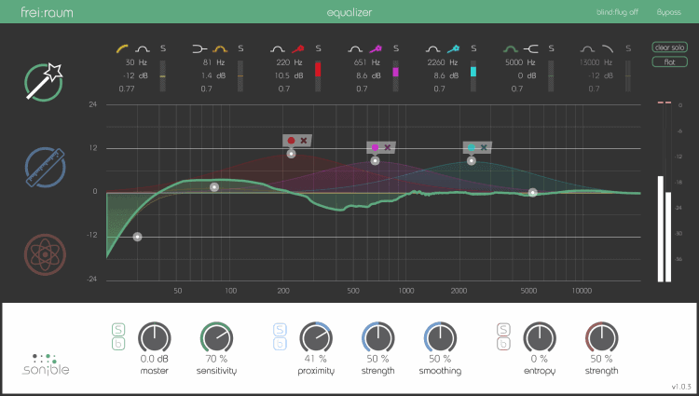The height and width of the screenshot is (396, 699).
Task: Click the cyan wand icon on 2260 Hz band
Action: pyautogui.click(x=453, y=48)
